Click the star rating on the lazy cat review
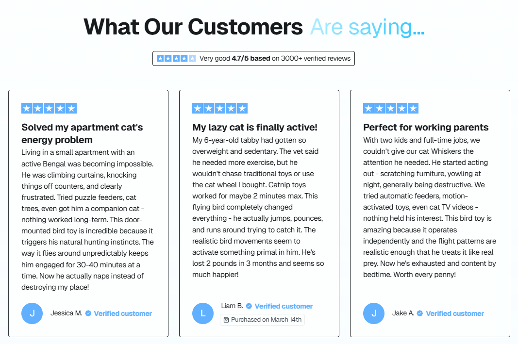 pos(220,108)
